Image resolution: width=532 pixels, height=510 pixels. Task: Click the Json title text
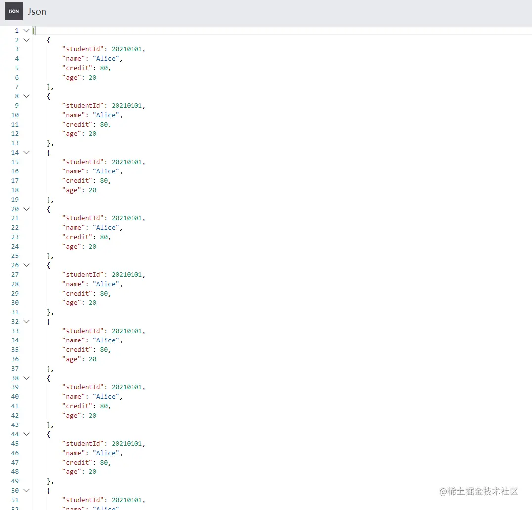37,11
